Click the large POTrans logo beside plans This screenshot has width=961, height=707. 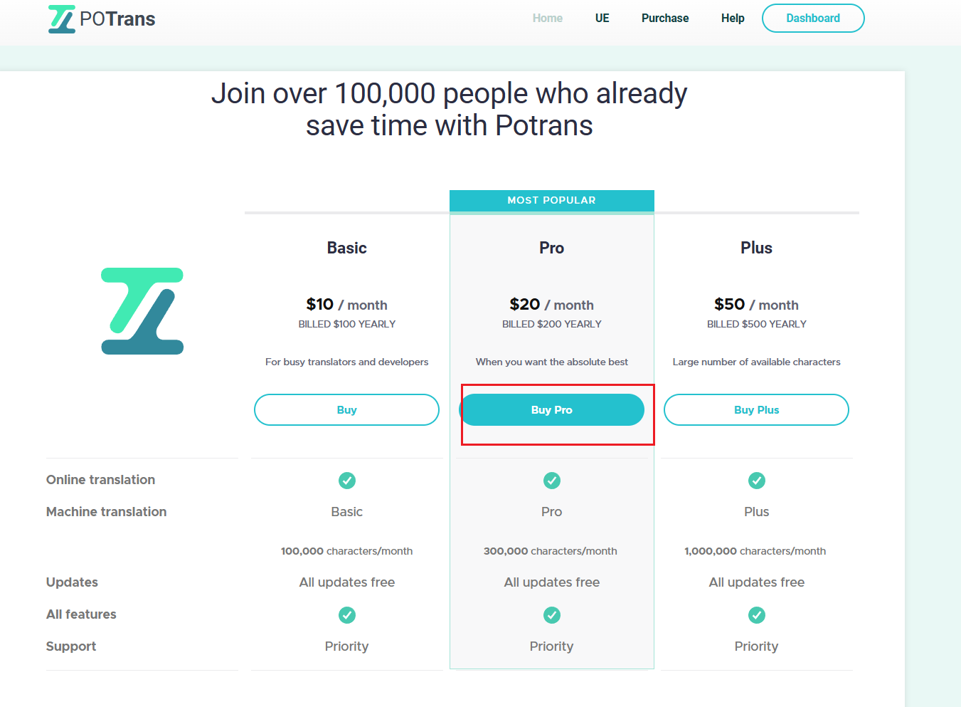(x=142, y=311)
